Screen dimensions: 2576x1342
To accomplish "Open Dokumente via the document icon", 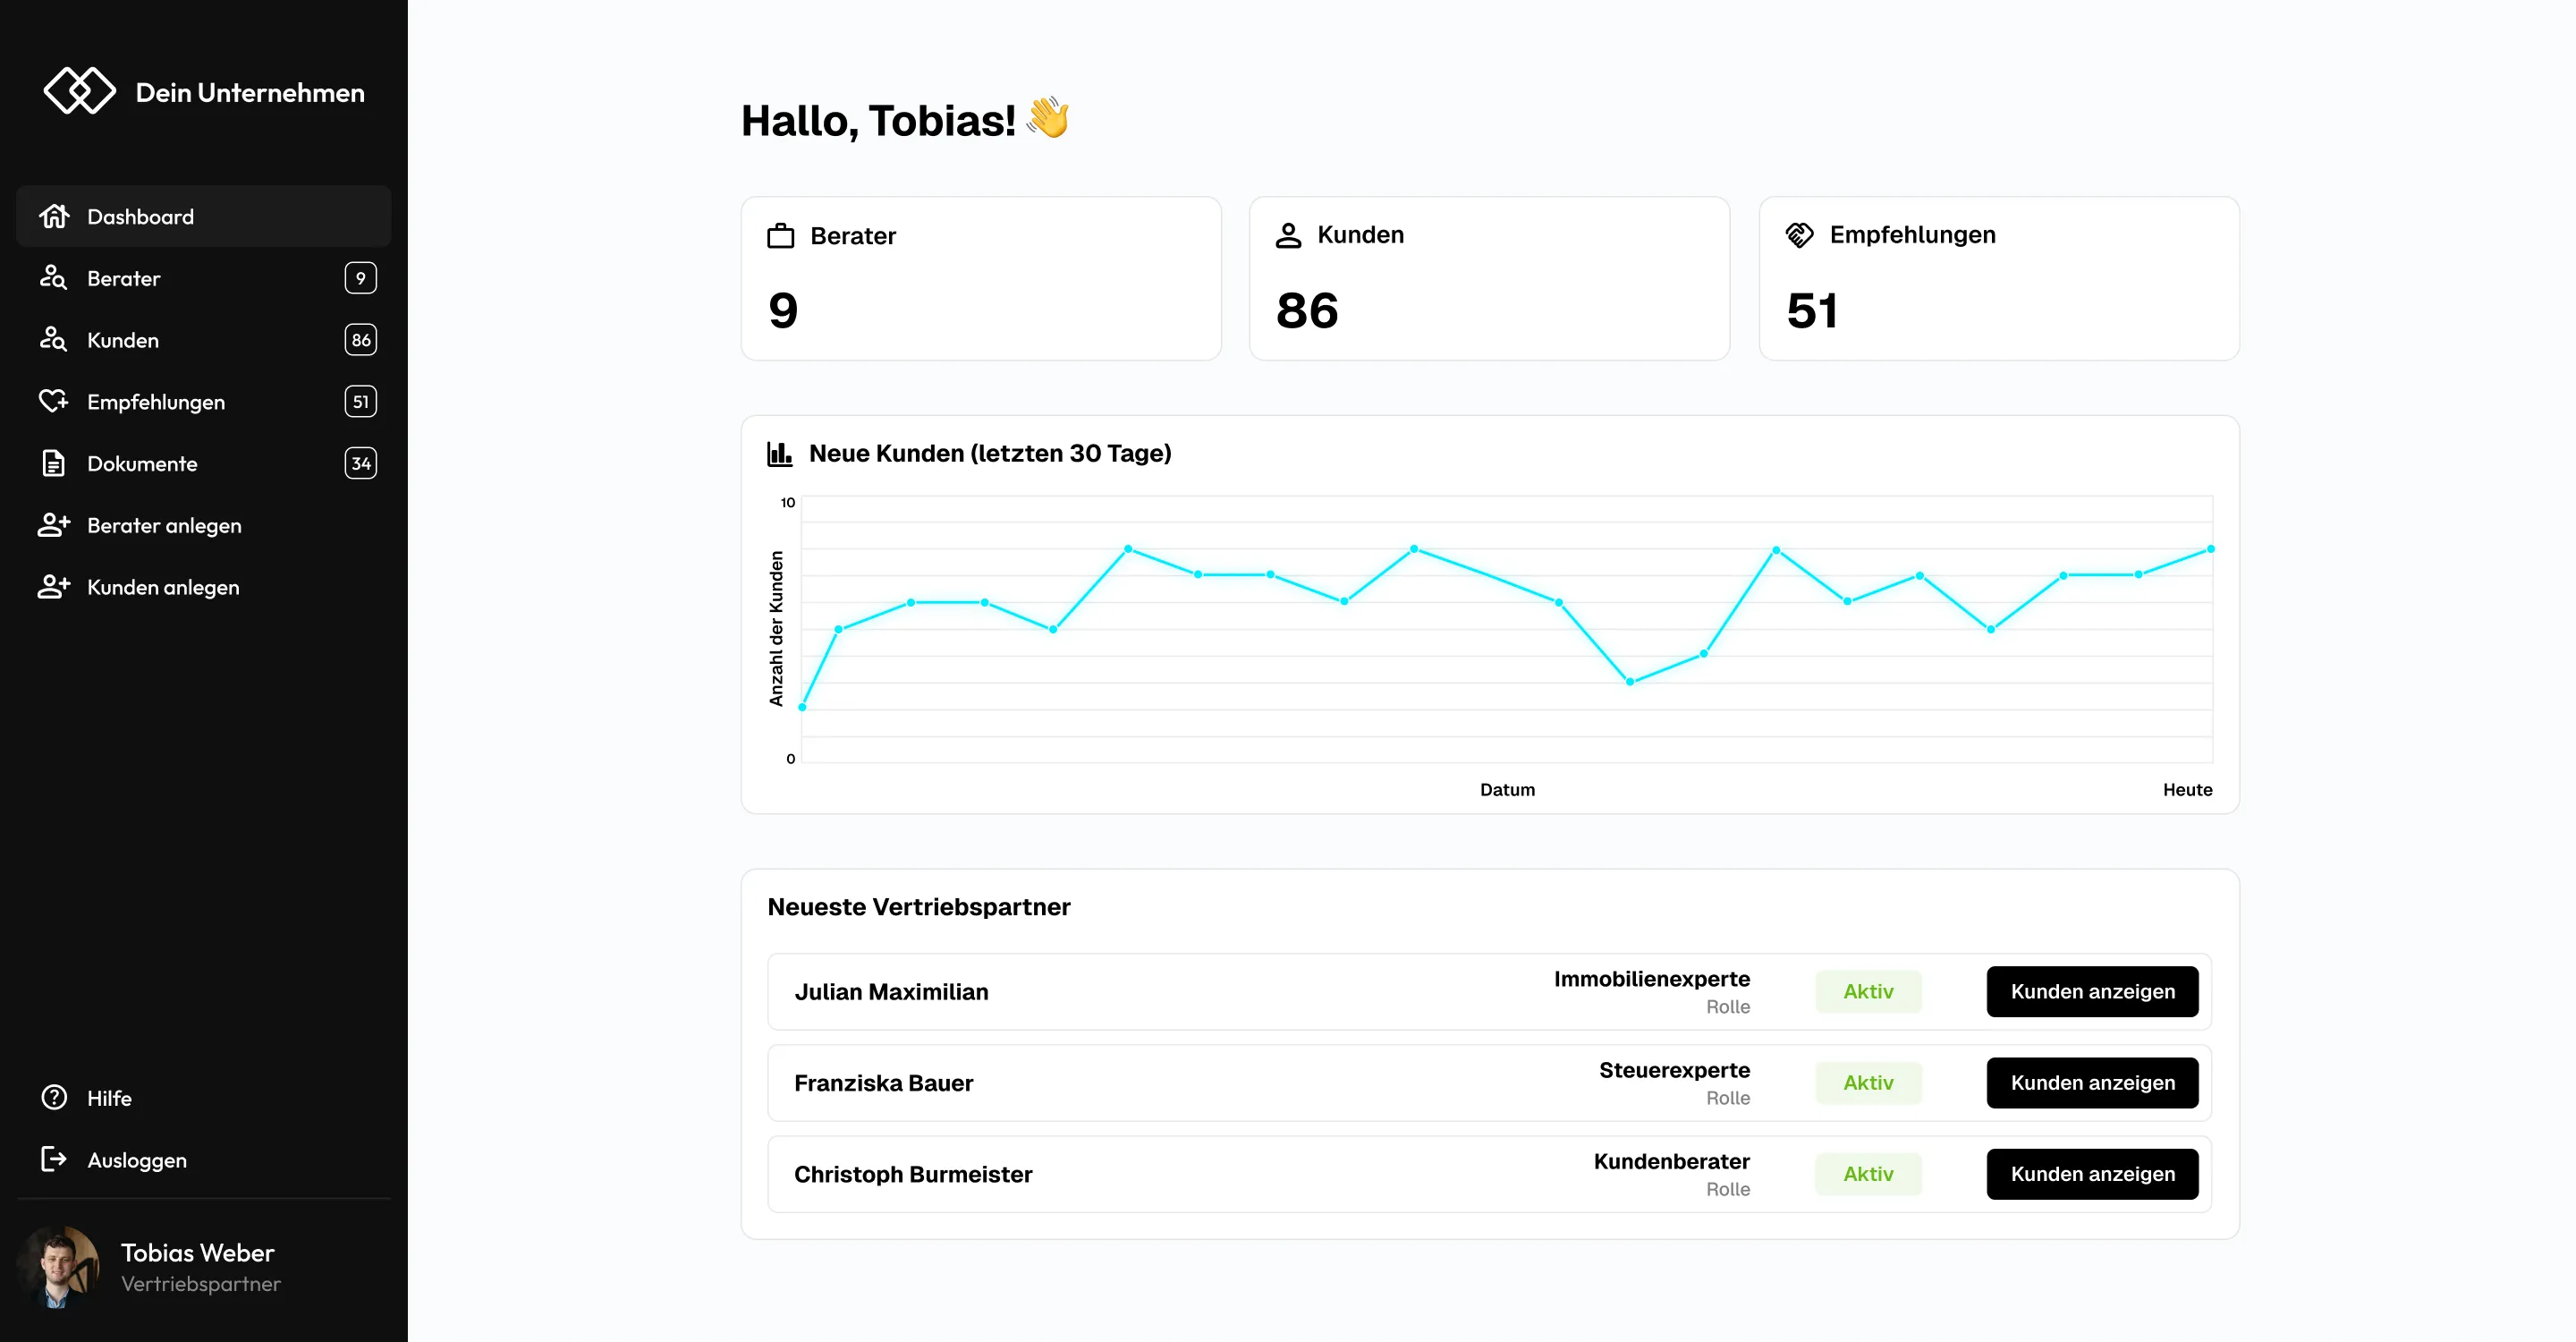I will click(53, 463).
